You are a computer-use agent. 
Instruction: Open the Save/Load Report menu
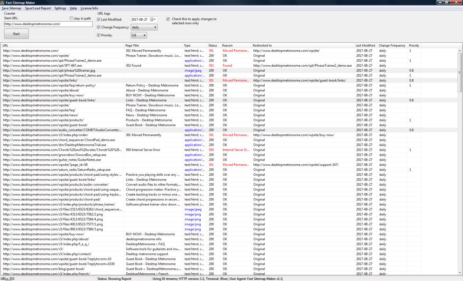click(x=38, y=8)
